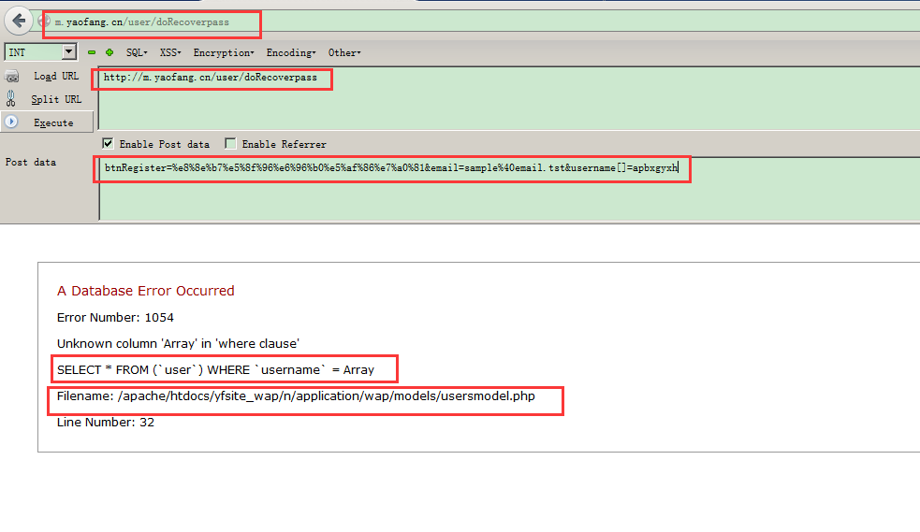The image size is (920, 532).
Task: Click the 'Post data' label
Action: pos(31,163)
